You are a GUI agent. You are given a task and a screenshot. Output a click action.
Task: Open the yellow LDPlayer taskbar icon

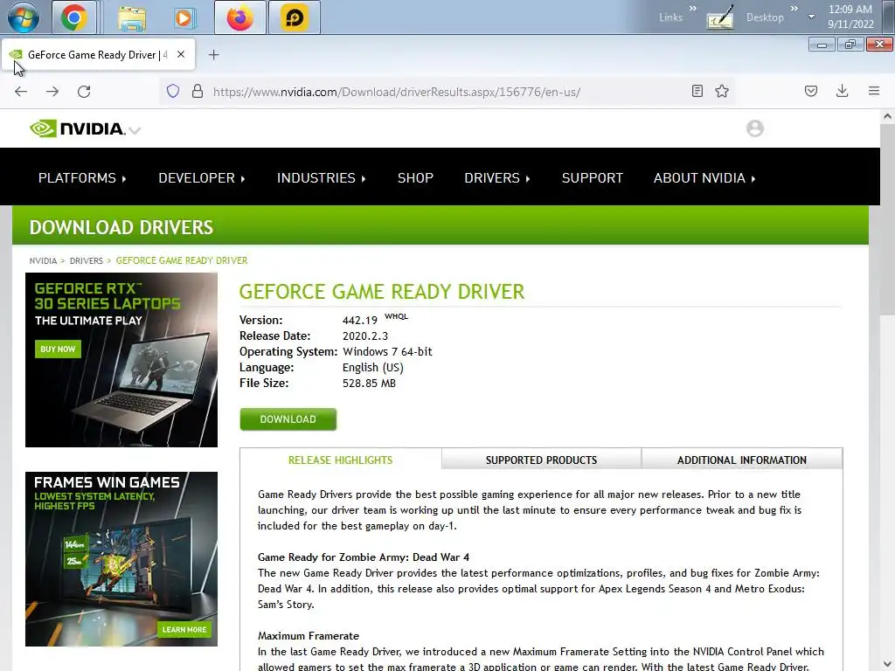click(x=295, y=17)
